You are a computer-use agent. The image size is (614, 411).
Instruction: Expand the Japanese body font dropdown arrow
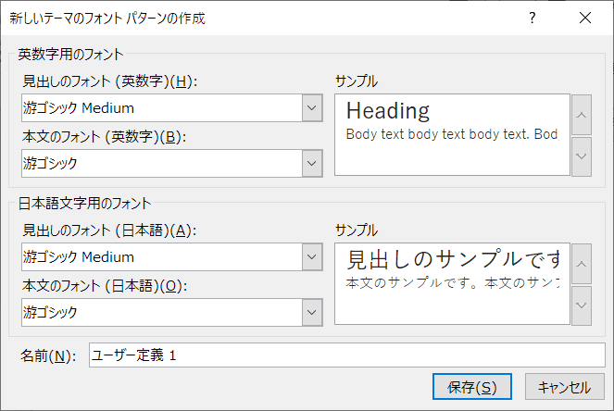tap(312, 312)
